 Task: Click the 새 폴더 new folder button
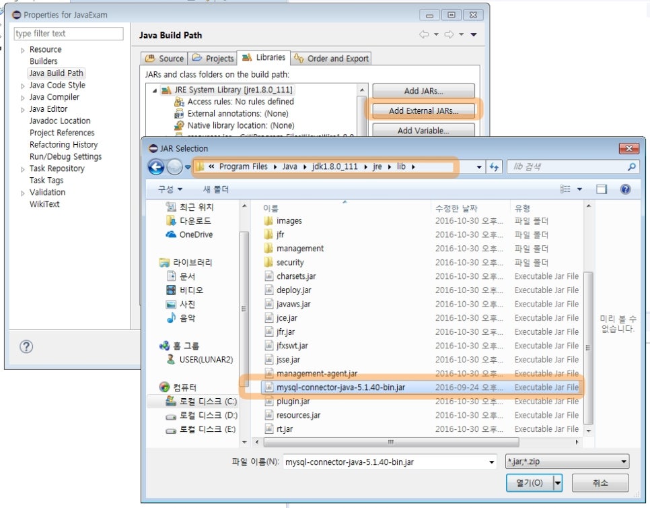215,189
